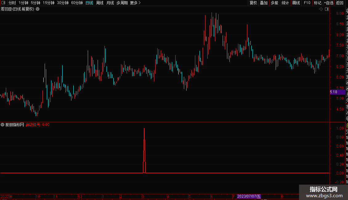Add stock with +自选 button
The image size is (348, 200).
click(x=329, y=3)
